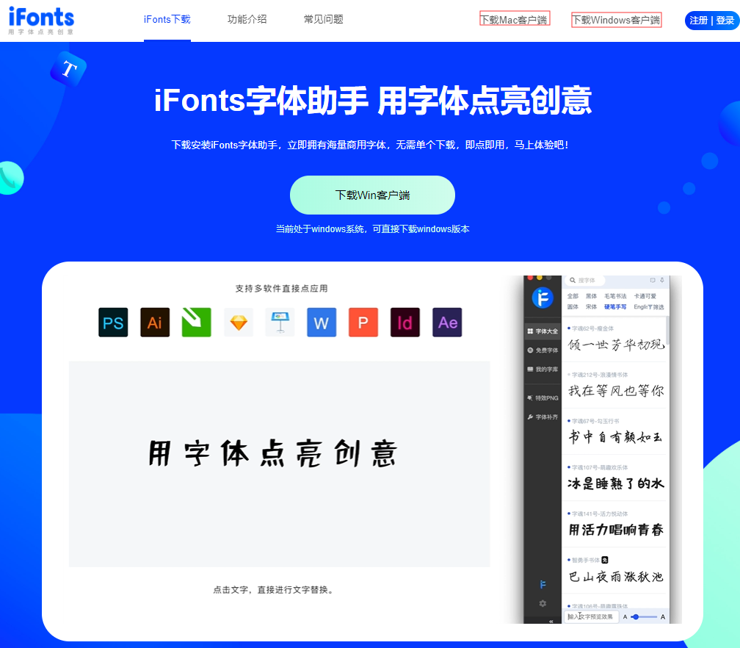Click the large A beside size slider

pyautogui.click(x=663, y=617)
